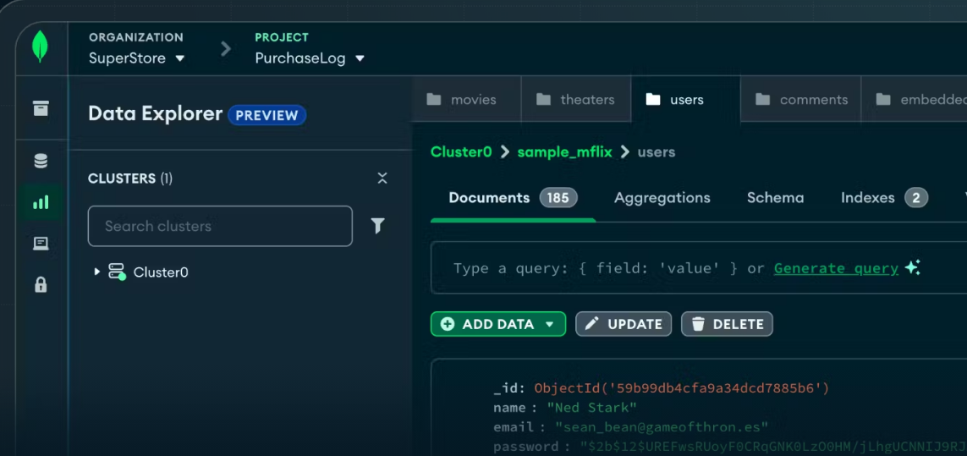The width and height of the screenshot is (967, 456).
Task: Click the Search clusters input field
Action: pyautogui.click(x=220, y=226)
